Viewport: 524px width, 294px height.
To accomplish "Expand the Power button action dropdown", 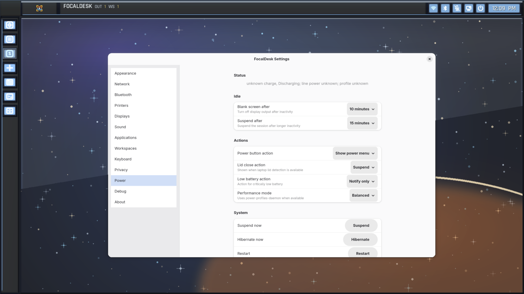I will point(355,153).
